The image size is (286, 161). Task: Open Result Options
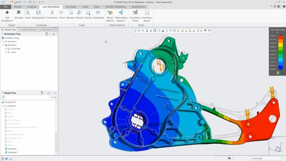(x=110, y=16)
